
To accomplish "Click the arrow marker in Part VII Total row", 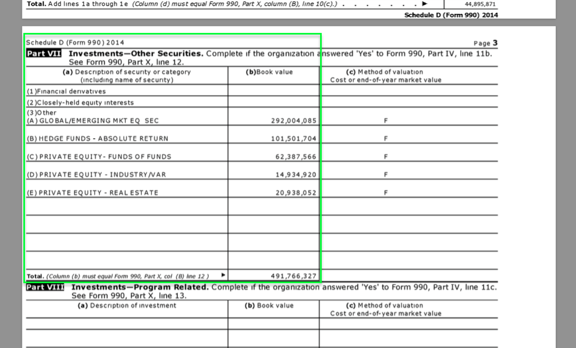I will pos(223,275).
